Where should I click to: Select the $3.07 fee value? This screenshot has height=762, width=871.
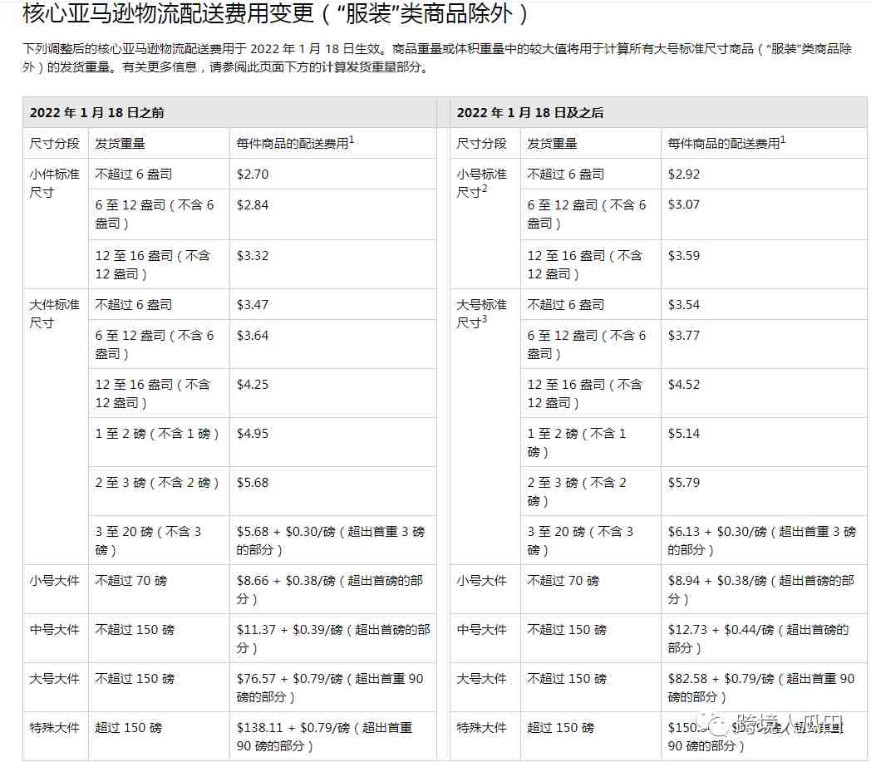(684, 204)
